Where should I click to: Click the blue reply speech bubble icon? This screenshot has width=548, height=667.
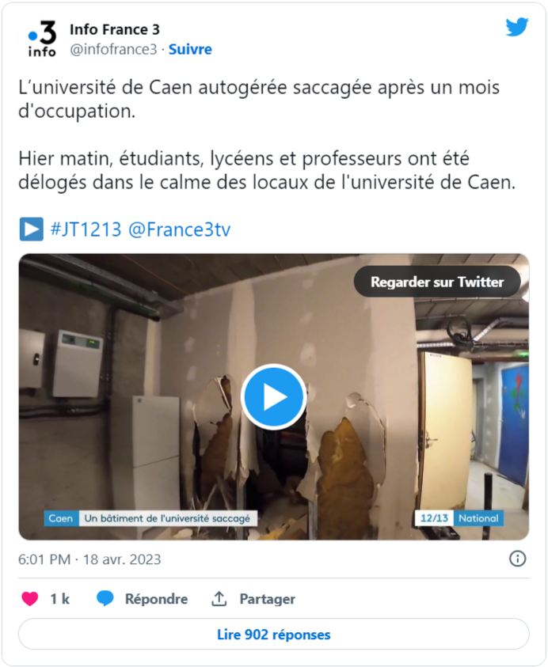point(105,598)
